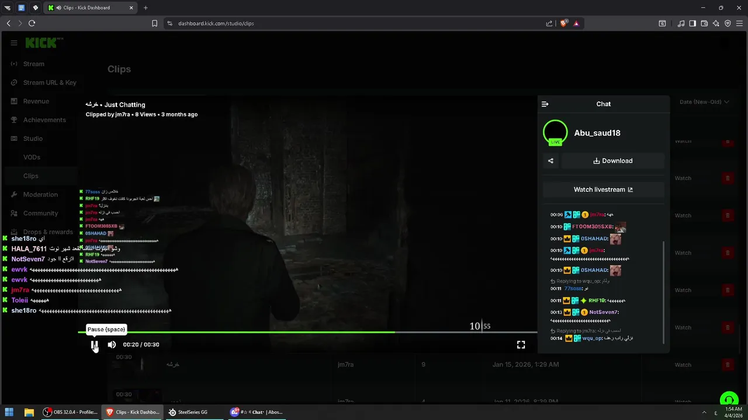Pause the clip playback
The width and height of the screenshot is (748, 420).
point(95,345)
